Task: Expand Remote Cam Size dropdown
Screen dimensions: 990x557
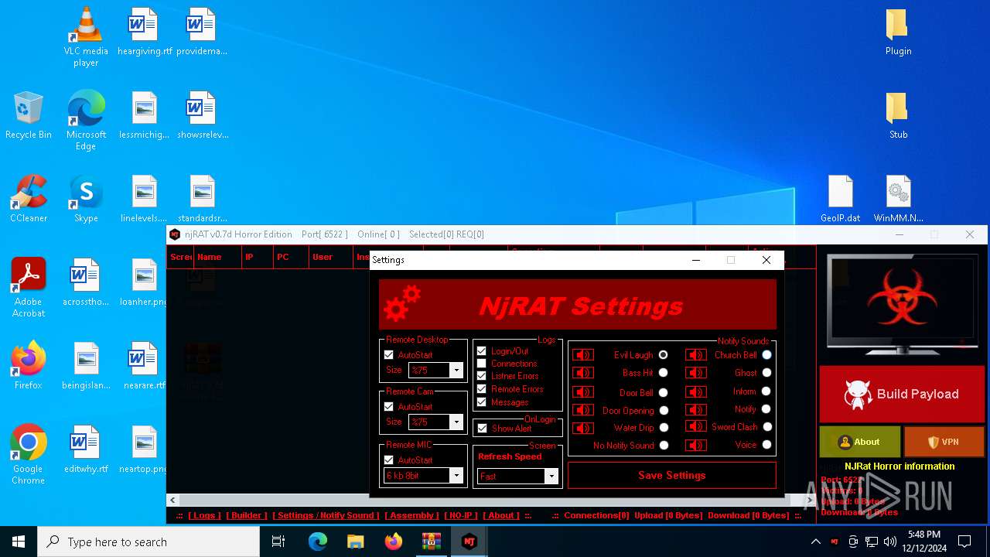Action: point(456,422)
